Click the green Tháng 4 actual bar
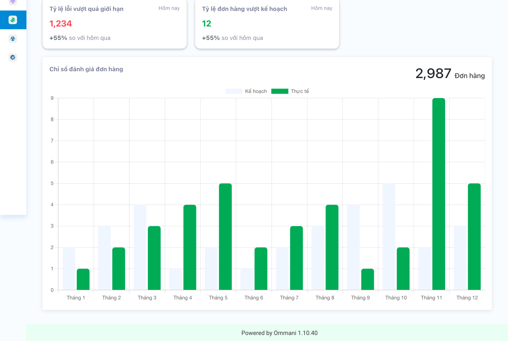Screen dimensions: 508x341 point(190,247)
